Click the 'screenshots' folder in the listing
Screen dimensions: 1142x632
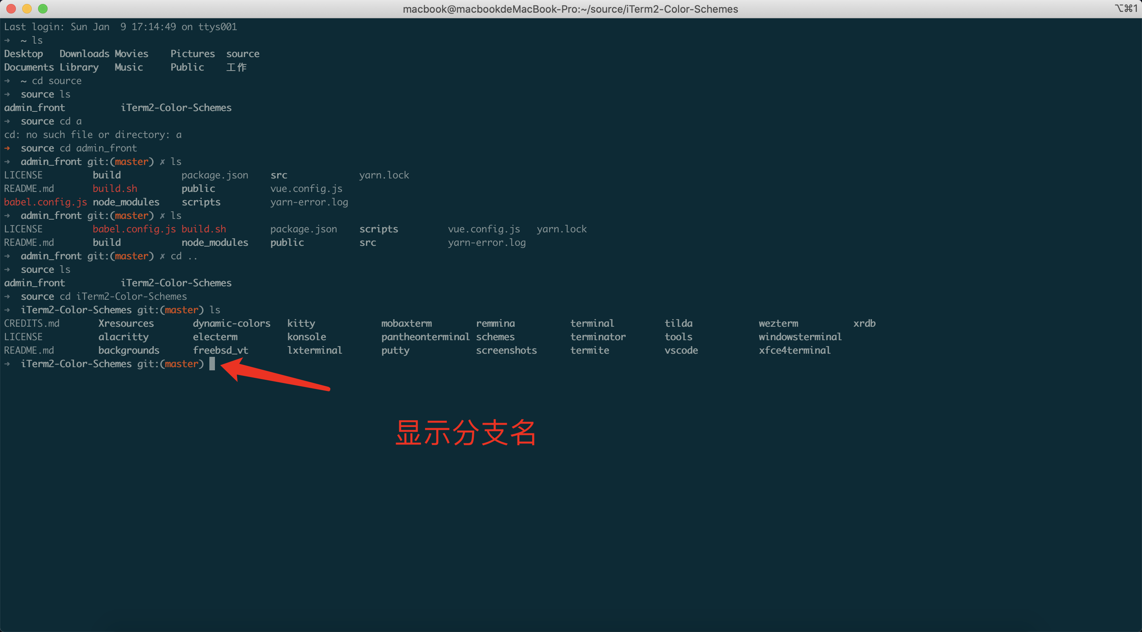pos(506,350)
